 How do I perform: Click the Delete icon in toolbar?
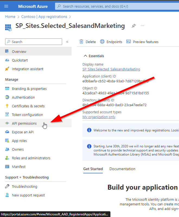click(82, 41)
